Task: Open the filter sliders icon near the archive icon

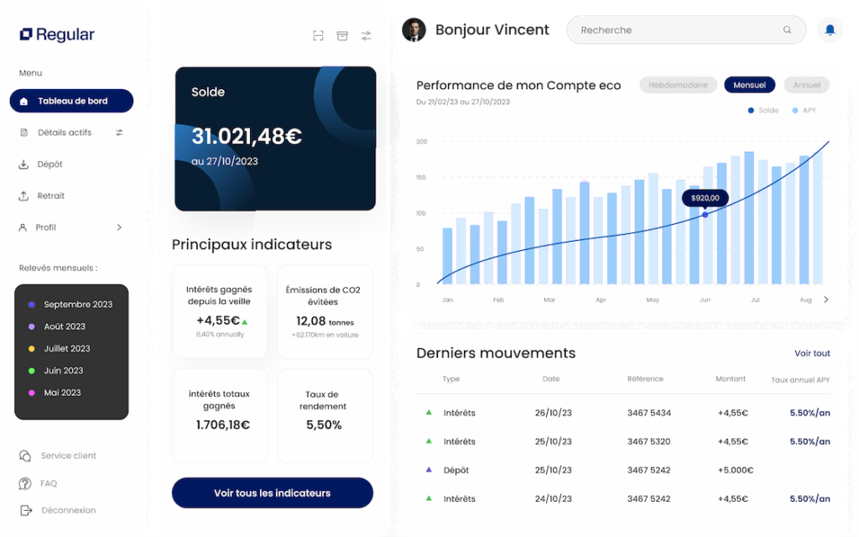Action: 366,35
